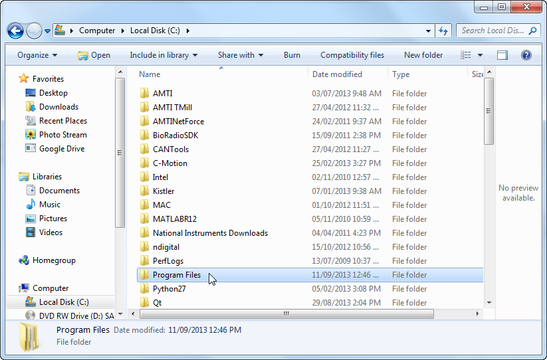Create a New folder
The height and width of the screenshot is (360, 547).
423,55
